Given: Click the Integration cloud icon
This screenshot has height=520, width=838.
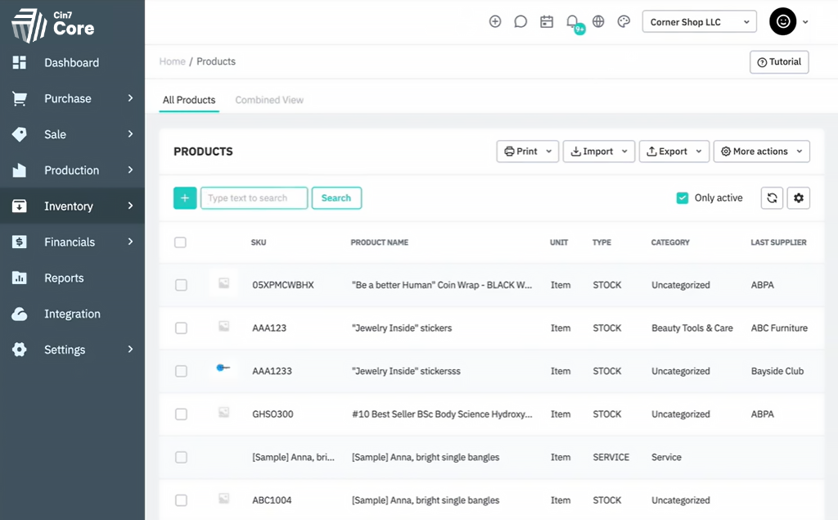Looking at the screenshot, I should click(x=20, y=314).
